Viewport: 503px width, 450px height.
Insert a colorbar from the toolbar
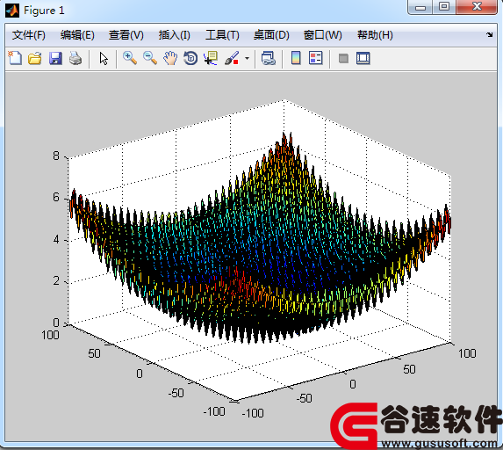pyautogui.click(x=296, y=59)
